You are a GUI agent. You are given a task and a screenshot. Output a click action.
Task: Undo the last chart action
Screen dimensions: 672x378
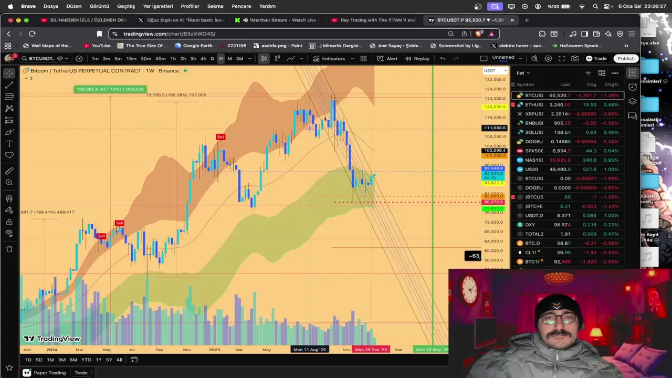443,58
